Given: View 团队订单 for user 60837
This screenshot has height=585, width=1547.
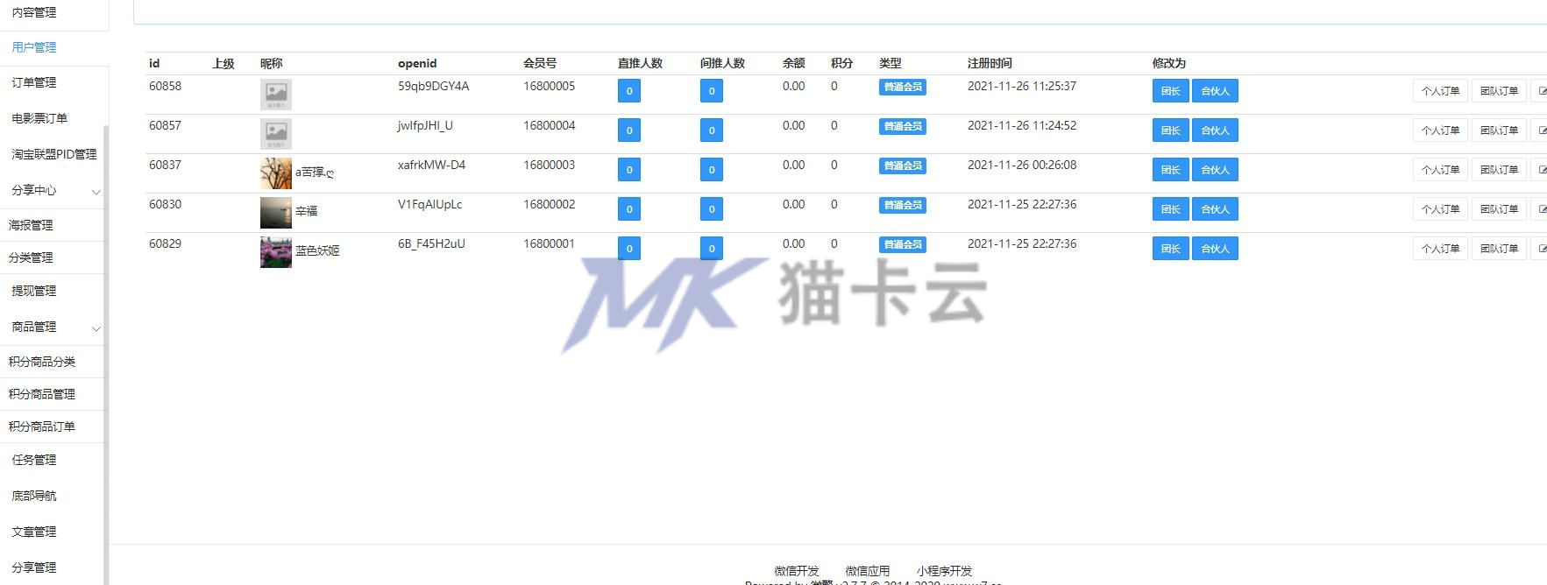Looking at the screenshot, I should 1499,170.
